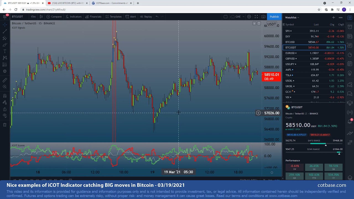Open the Financials menu

[93, 17]
